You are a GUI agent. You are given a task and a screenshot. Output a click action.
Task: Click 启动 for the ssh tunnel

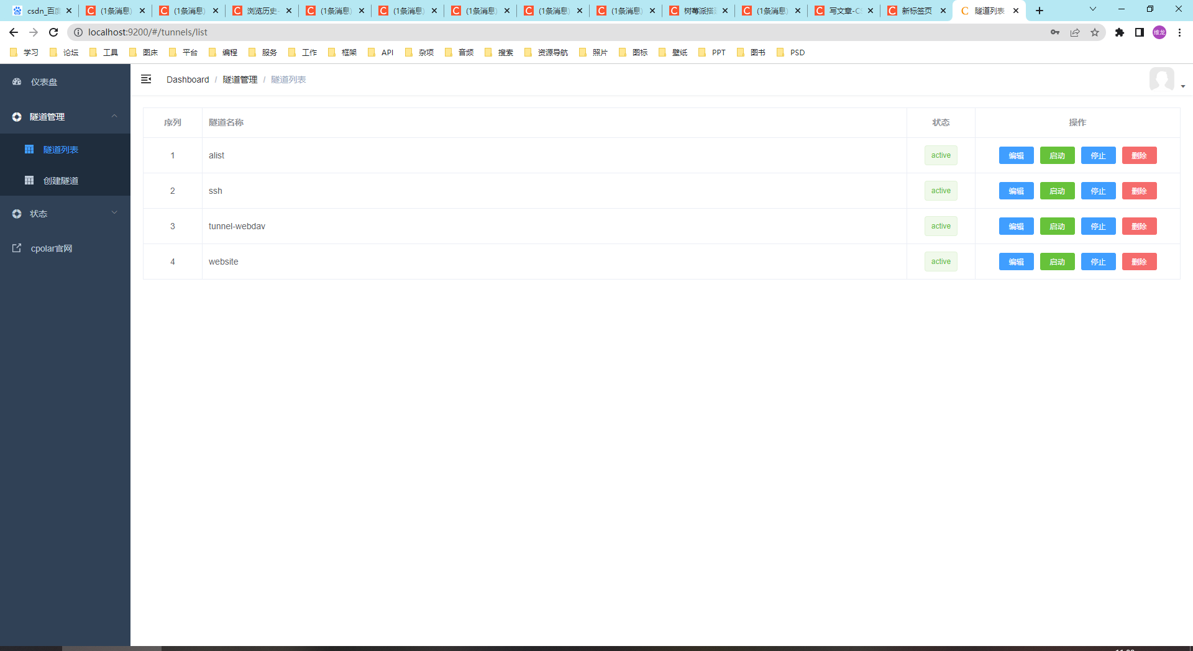(x=1057, y=191)
